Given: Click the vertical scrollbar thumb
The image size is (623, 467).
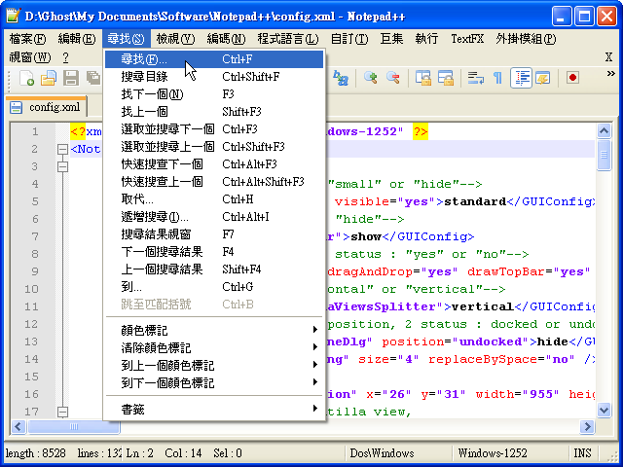Looking at the screenshot, I should pos(604,155).
